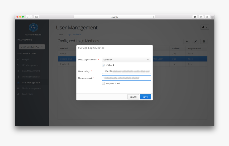
Task: Click the Safari share icon
Action: (201, 17)
